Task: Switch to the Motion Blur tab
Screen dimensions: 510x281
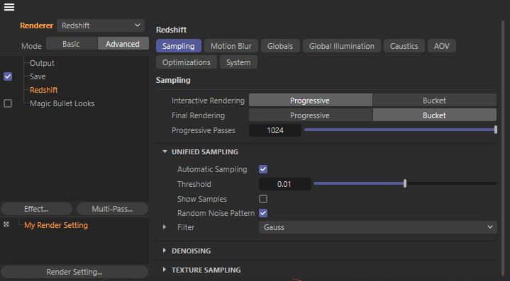Action: click(x=231, y=46)
